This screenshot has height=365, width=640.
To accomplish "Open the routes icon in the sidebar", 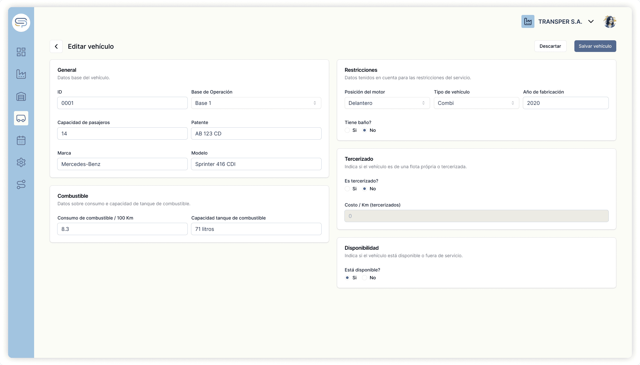I will click(x=21, y=184).
